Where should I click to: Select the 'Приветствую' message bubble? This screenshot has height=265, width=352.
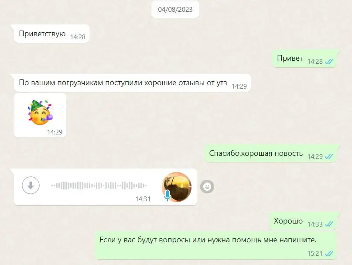[x=51, y=34]
